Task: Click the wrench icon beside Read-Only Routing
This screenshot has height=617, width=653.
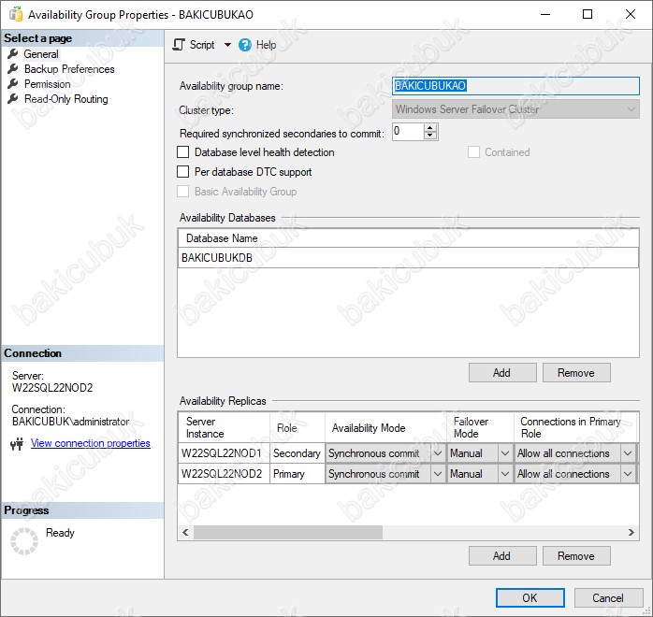Action: (x=13, y=99)
